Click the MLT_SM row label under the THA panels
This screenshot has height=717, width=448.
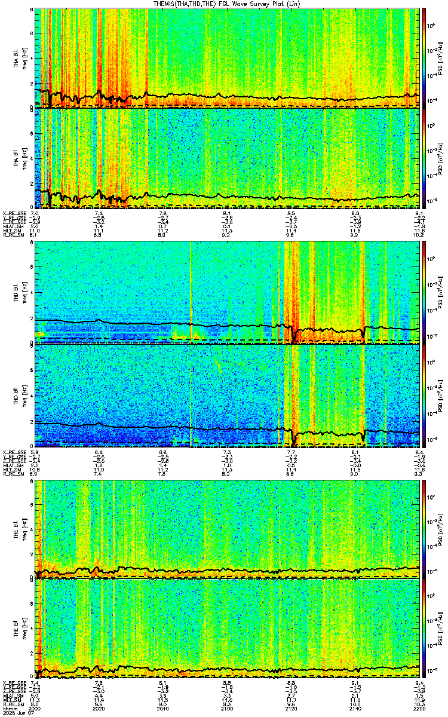click(12, 231)
